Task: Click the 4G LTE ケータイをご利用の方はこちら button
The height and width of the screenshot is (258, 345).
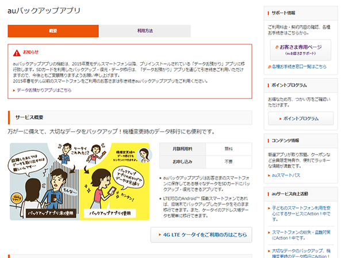Action: coord(201,235)
